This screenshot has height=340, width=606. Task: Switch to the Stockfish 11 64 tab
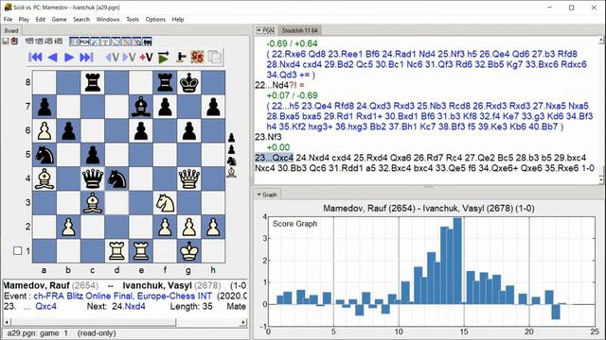tap(299, 30)
